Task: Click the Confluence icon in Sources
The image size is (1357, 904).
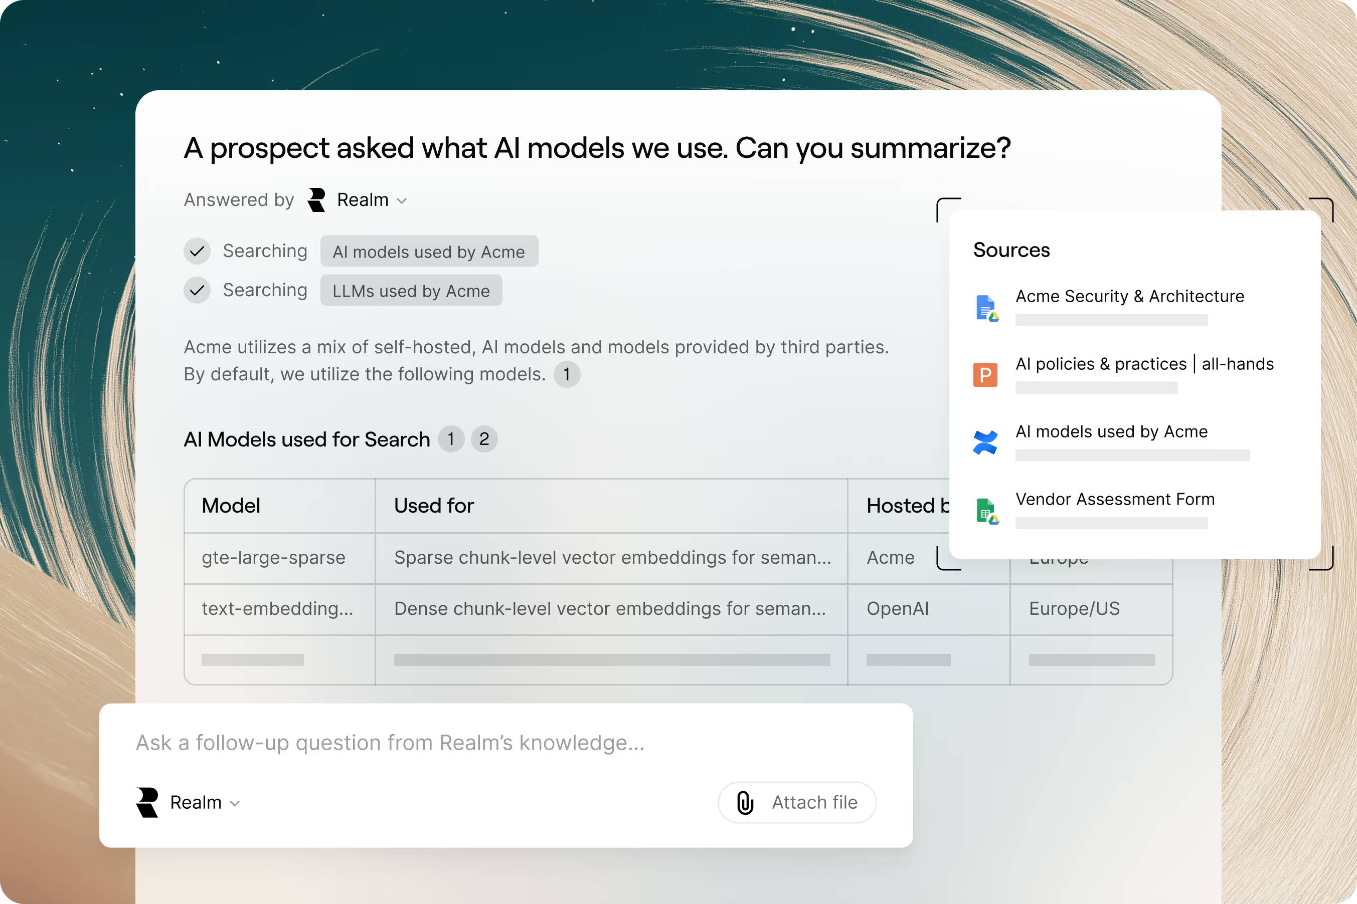Action: (985, 443)
